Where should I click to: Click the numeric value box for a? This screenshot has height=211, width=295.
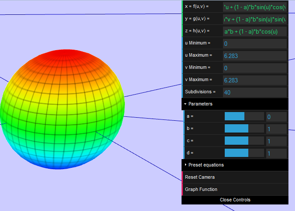click(x=276, y=116)
